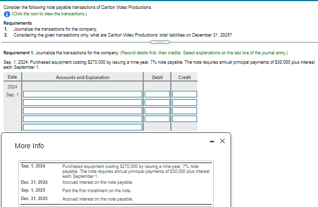Viewport: 318px width, 207px height.
Task: Select first account field for Sep. 1 entry
Action: coord(83,94)
